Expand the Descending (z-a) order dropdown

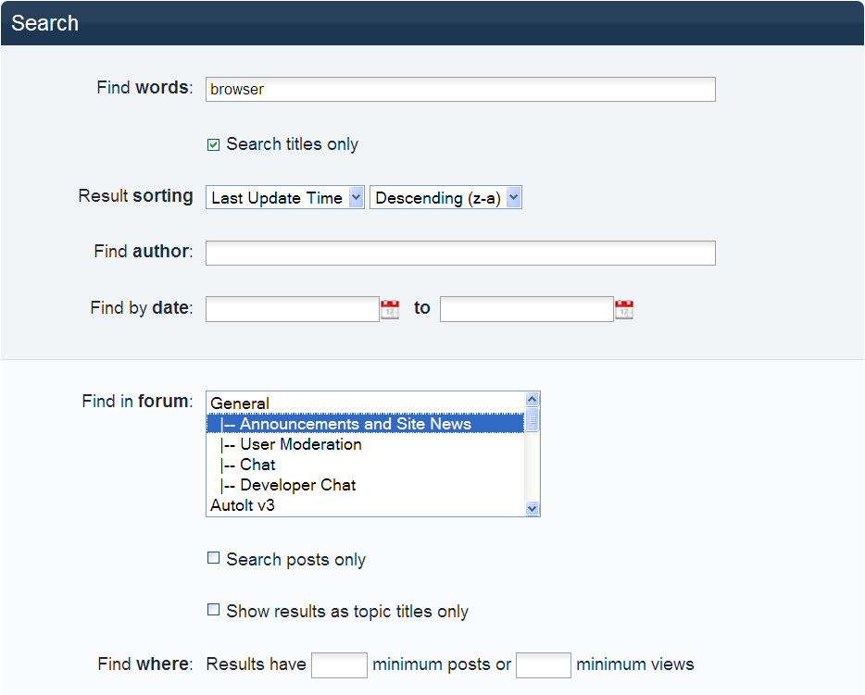coord(445,198)
